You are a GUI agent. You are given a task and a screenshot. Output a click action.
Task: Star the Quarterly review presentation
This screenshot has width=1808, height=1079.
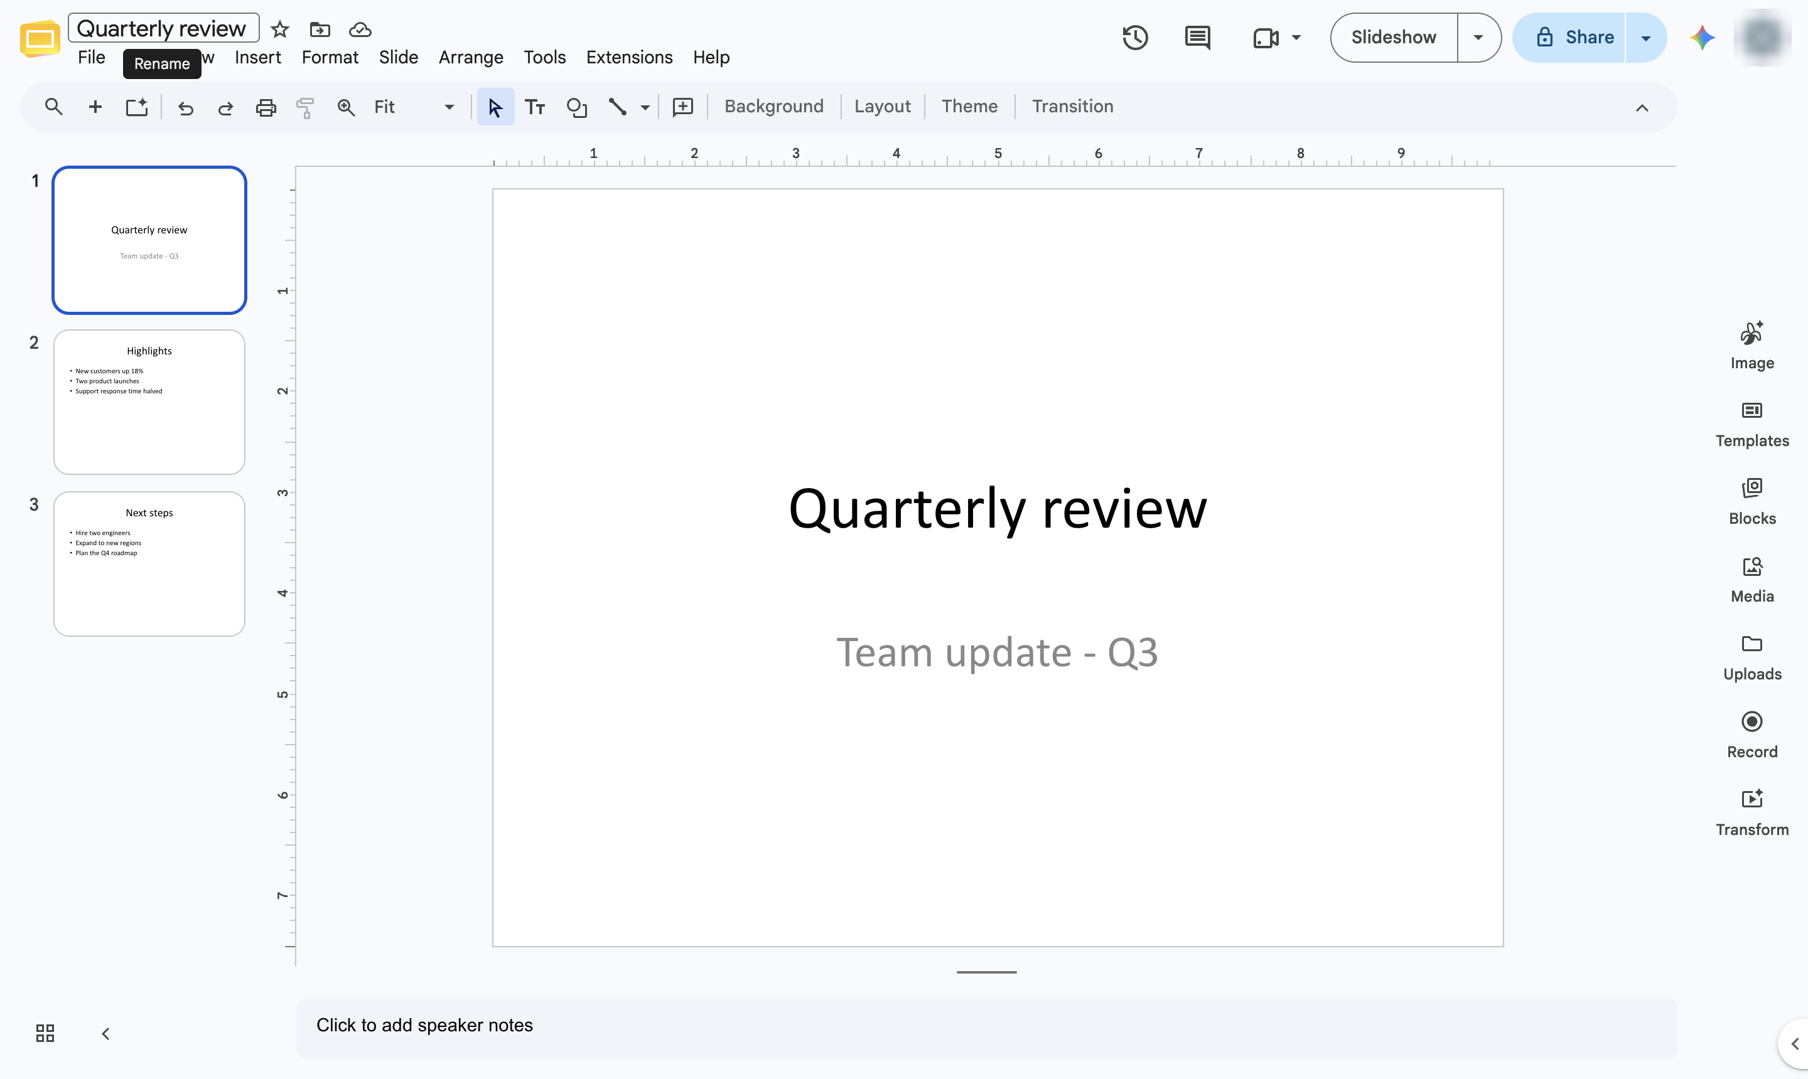pyautogui.click(x=279, y=30)
